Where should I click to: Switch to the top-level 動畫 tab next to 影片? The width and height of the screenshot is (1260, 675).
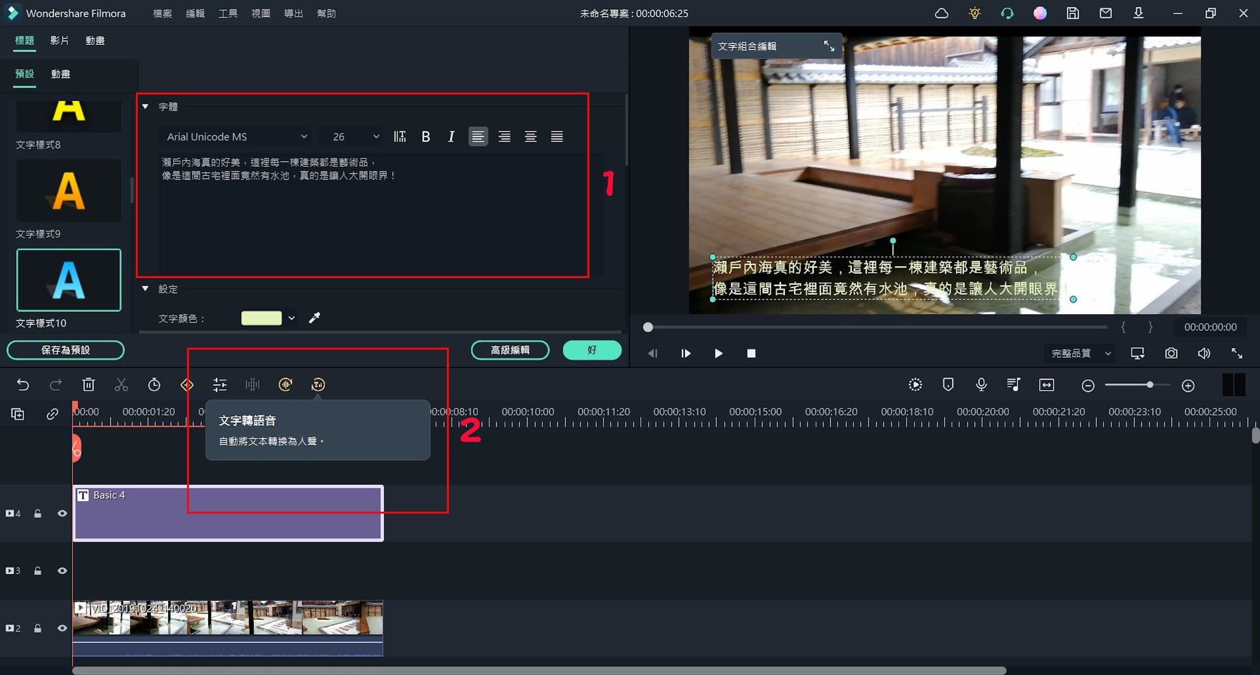tap(95, 40)
